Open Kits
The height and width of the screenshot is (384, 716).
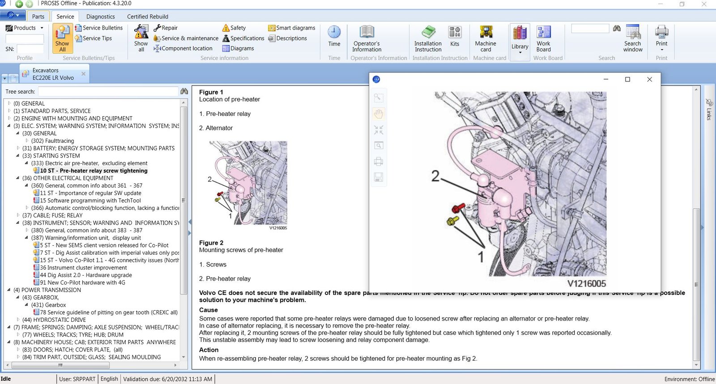[x=455, y=36]
